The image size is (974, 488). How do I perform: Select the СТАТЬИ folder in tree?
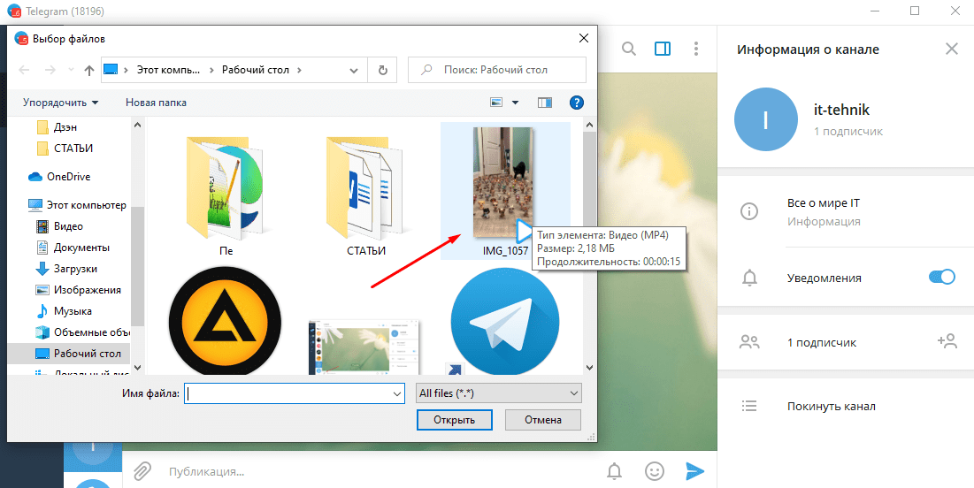coord(73,149)
